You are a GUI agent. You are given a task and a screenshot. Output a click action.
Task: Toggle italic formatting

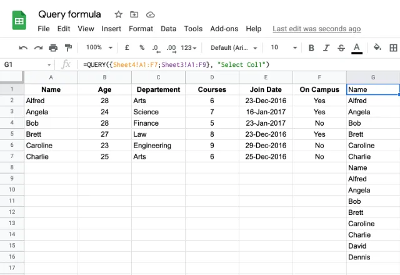point(326,47)
